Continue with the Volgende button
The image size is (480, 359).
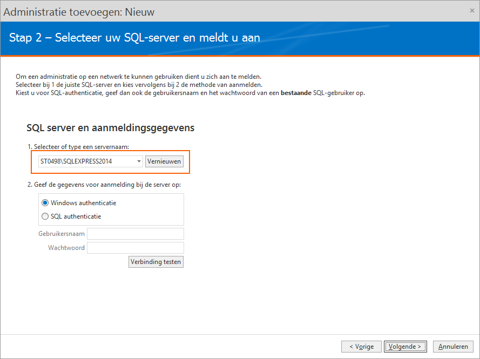pos(405,347)
